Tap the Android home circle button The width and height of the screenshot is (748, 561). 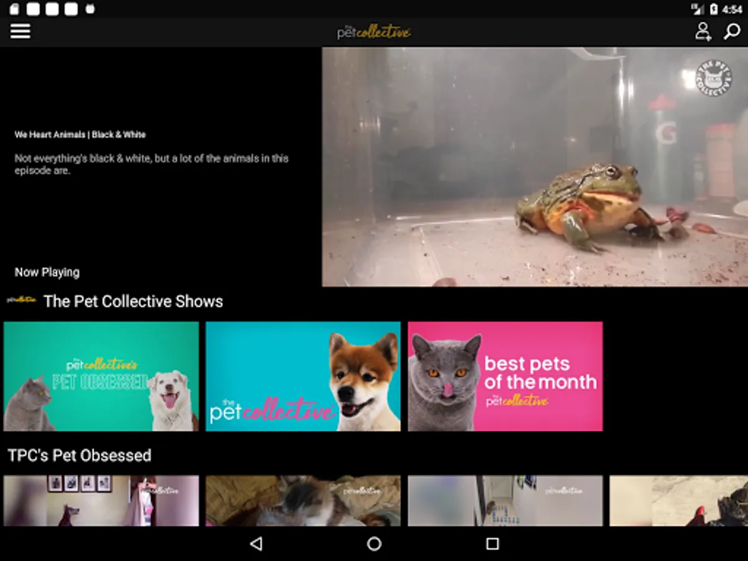pyautogui.click(x=374, y=544)
